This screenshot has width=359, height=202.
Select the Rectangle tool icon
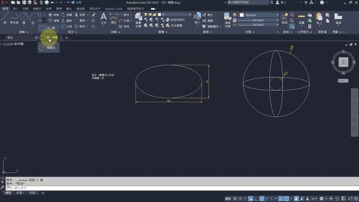[40, 15]
